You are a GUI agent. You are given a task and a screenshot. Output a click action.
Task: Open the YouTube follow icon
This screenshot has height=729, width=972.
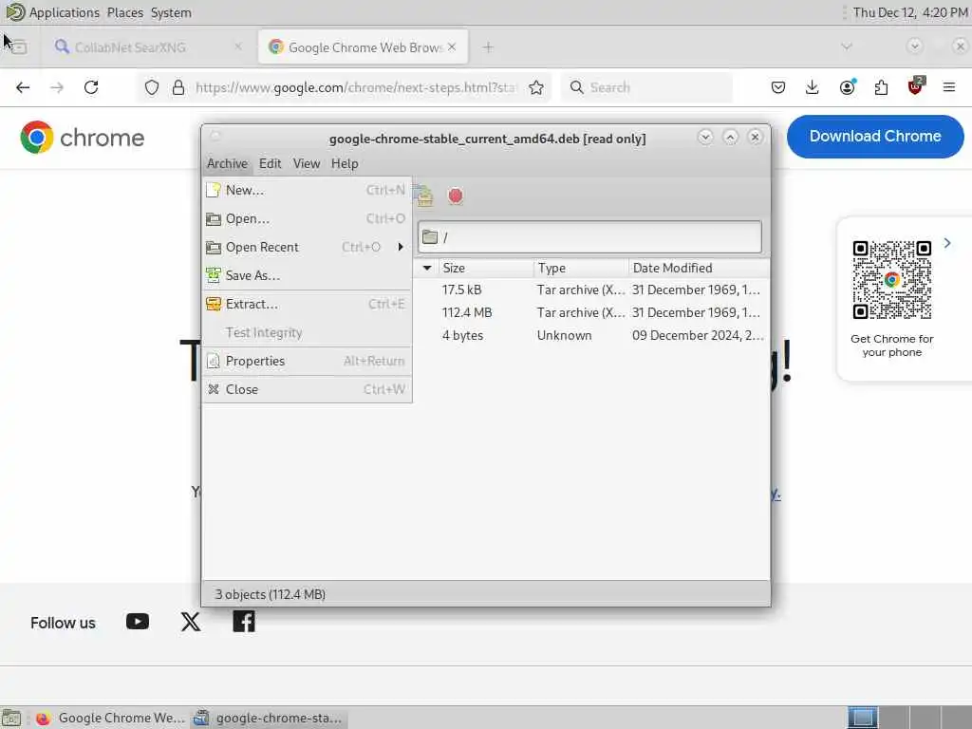(137, 621)
